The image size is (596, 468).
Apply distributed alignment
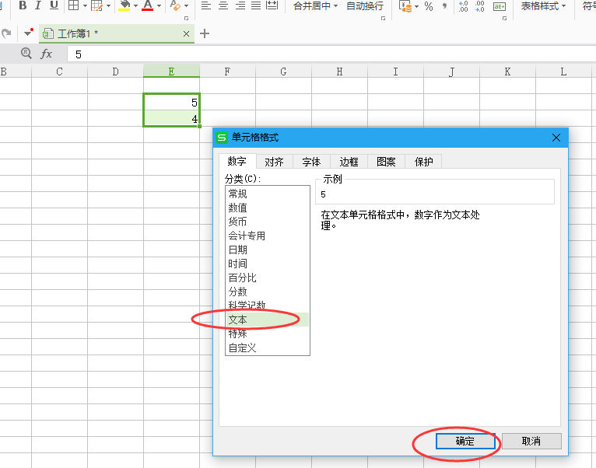(x=272, y=5)
